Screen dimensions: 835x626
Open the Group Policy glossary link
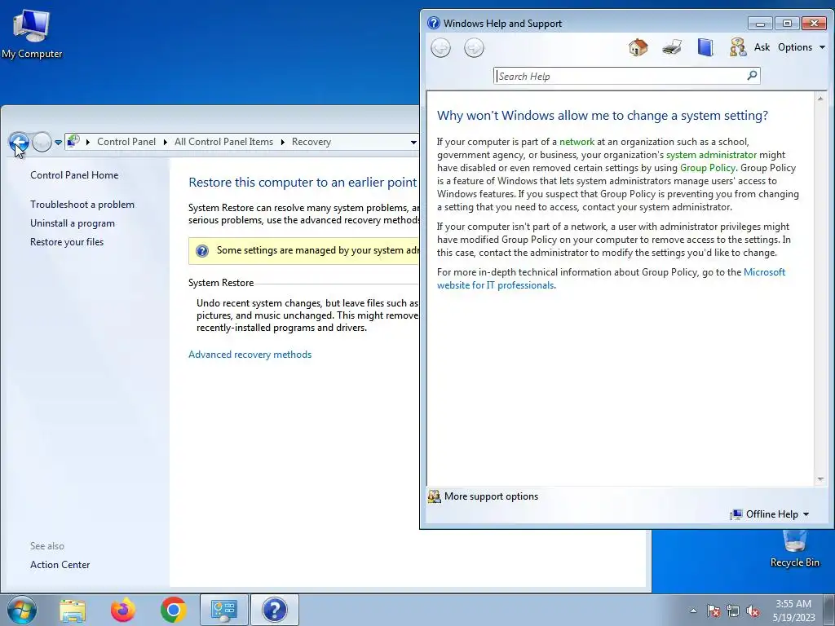click(x=708, y=168)
